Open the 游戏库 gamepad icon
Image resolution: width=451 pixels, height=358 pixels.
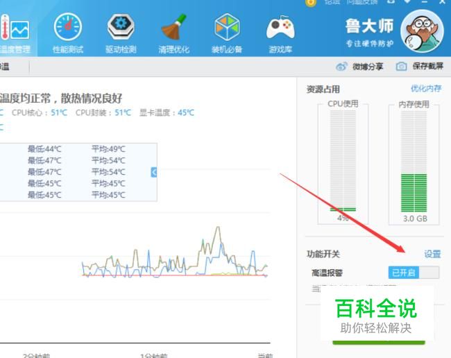tap(280, 27)
